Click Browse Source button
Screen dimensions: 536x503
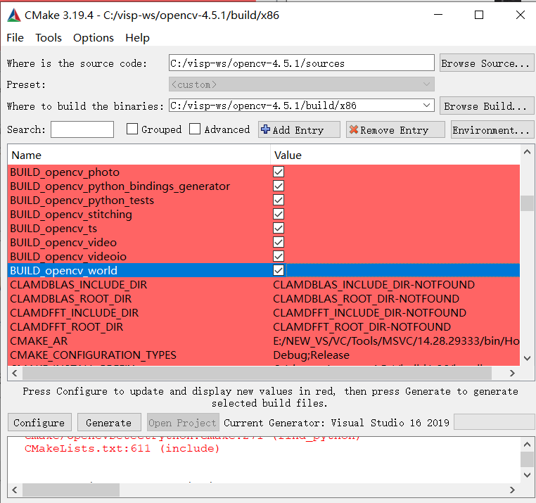(487, 63)
